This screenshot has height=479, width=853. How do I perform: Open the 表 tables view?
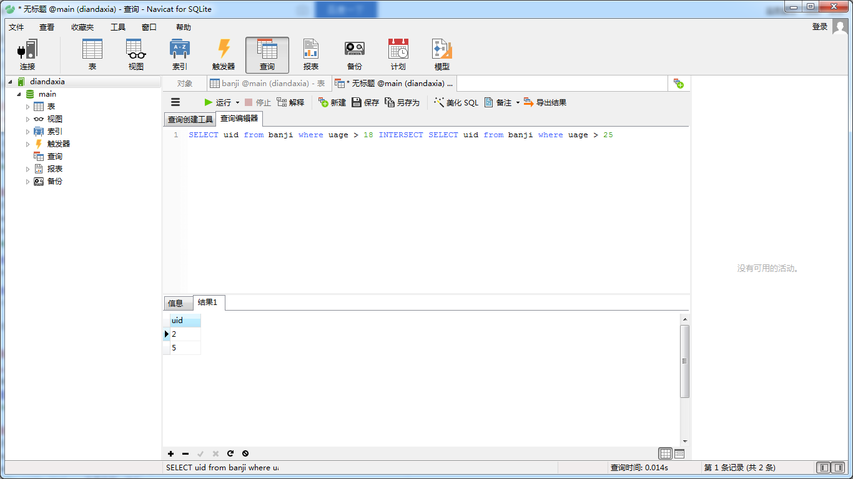coord(92,55)
